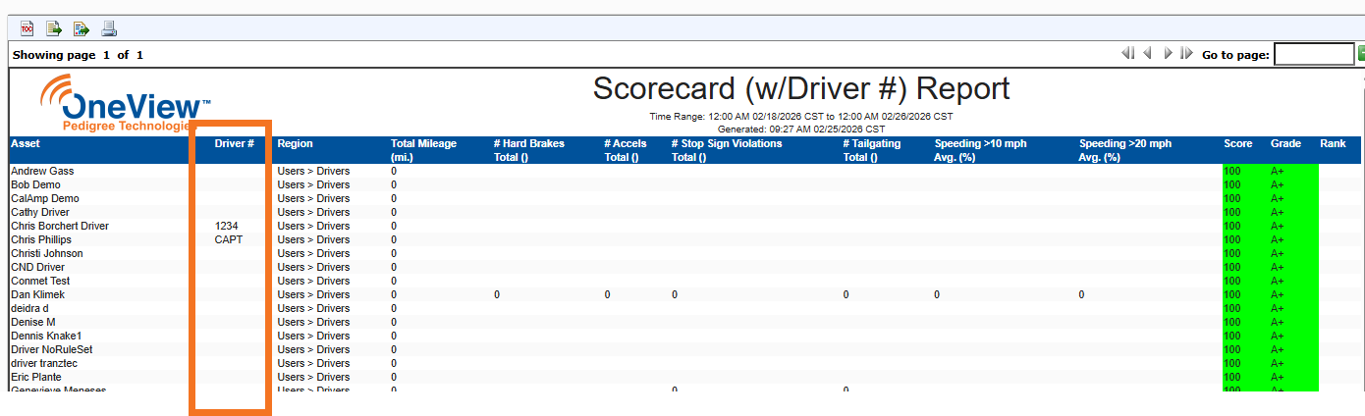Click Users > Drivers region for Eric Plante

[x=313, y=377]
